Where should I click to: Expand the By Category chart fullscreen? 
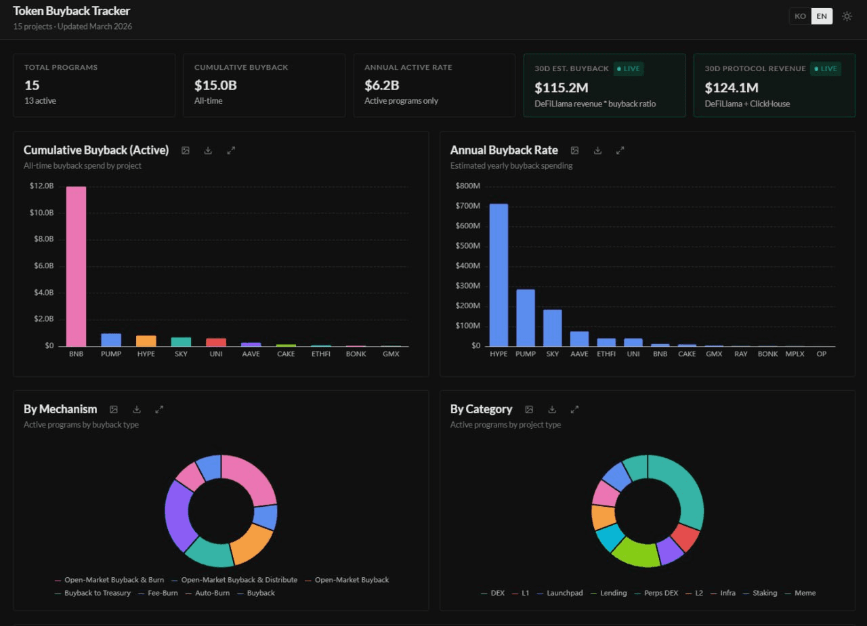click(x=574, y=409)
